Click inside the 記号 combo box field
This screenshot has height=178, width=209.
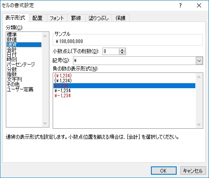pos(134,60)
